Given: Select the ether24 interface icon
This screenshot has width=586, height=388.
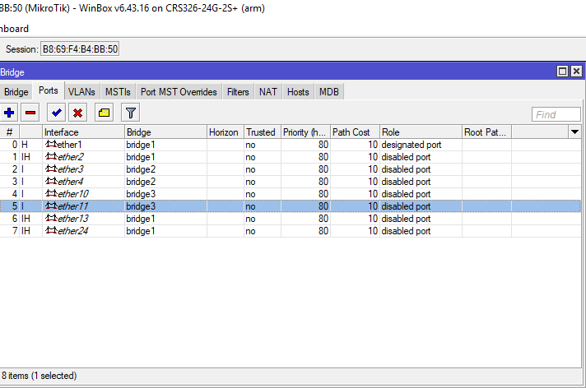Looking at the screenshot, I should tap(51, 230).
